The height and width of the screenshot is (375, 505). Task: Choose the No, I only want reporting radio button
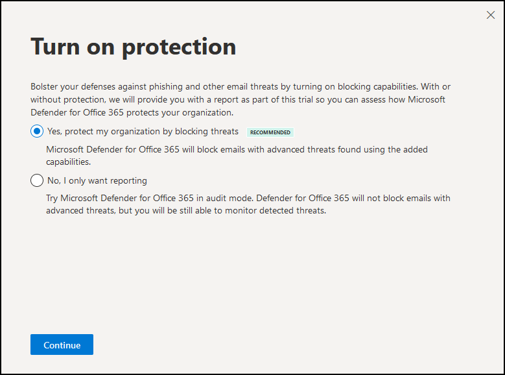(x=37, y=180)
